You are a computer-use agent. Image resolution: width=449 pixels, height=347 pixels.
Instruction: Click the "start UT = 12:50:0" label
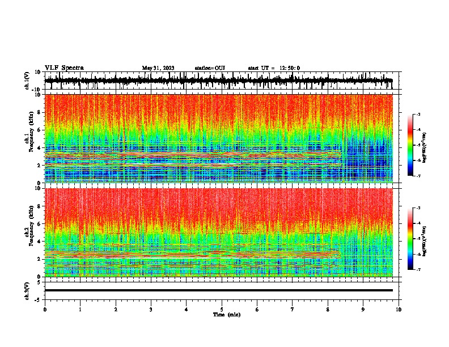point(274,68)
